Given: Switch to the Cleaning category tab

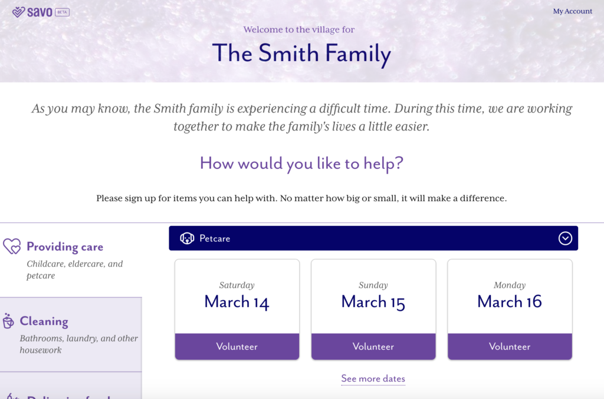Looking at the screenshot, I should (x=44, y=321).
